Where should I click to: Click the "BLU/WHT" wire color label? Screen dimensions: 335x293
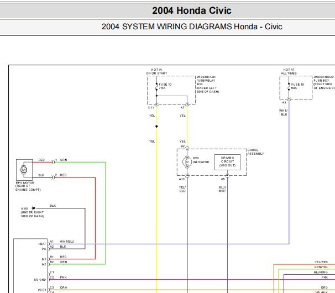tap(222, 189)
